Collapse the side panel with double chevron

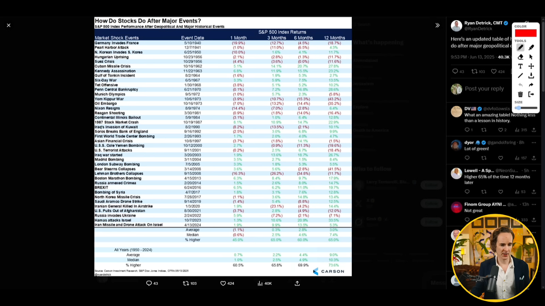coord(437,25)
